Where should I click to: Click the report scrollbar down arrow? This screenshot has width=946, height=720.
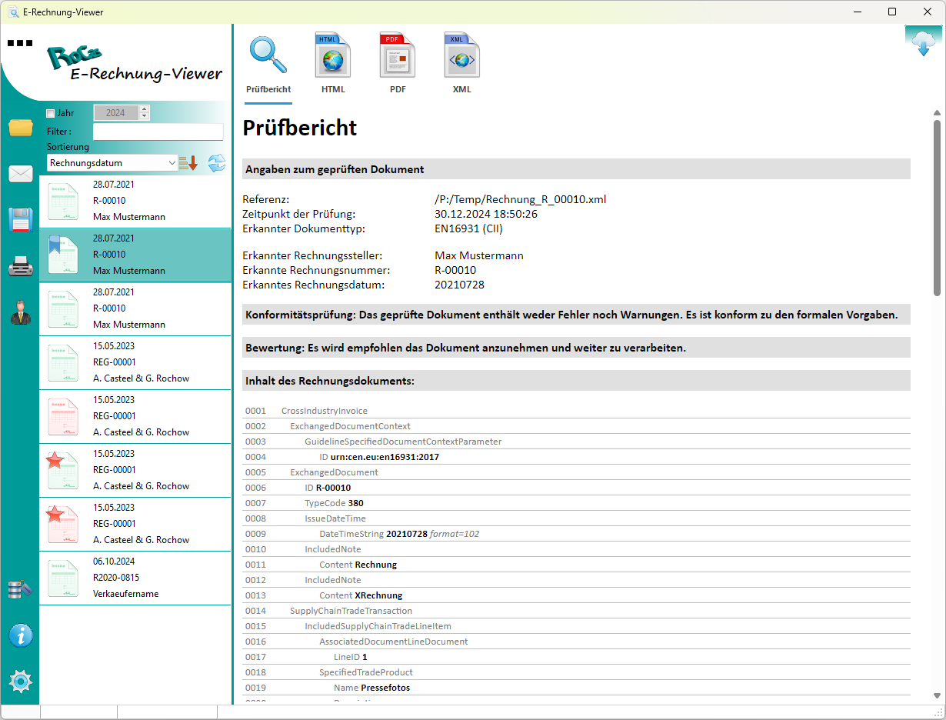point(937,695)
